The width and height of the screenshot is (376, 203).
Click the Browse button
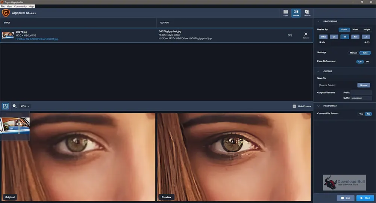pos(364,85)
